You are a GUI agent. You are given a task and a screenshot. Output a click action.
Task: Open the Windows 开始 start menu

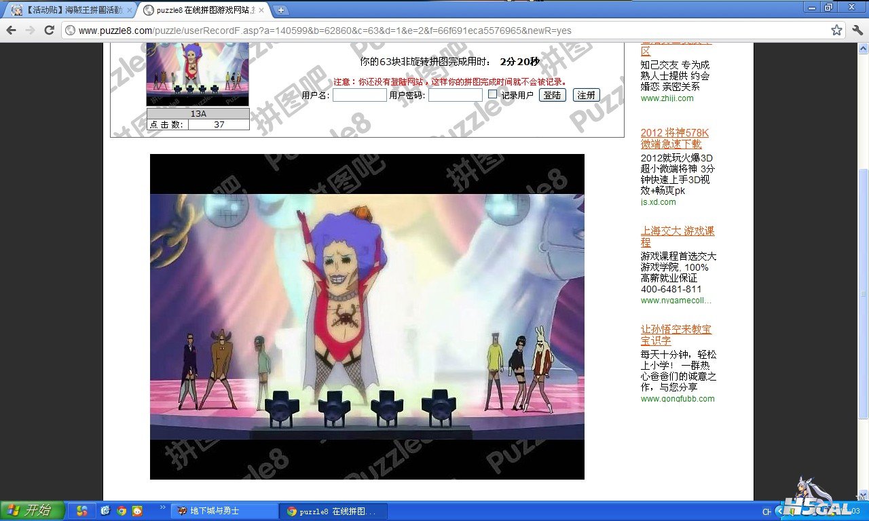pos(32,511)
